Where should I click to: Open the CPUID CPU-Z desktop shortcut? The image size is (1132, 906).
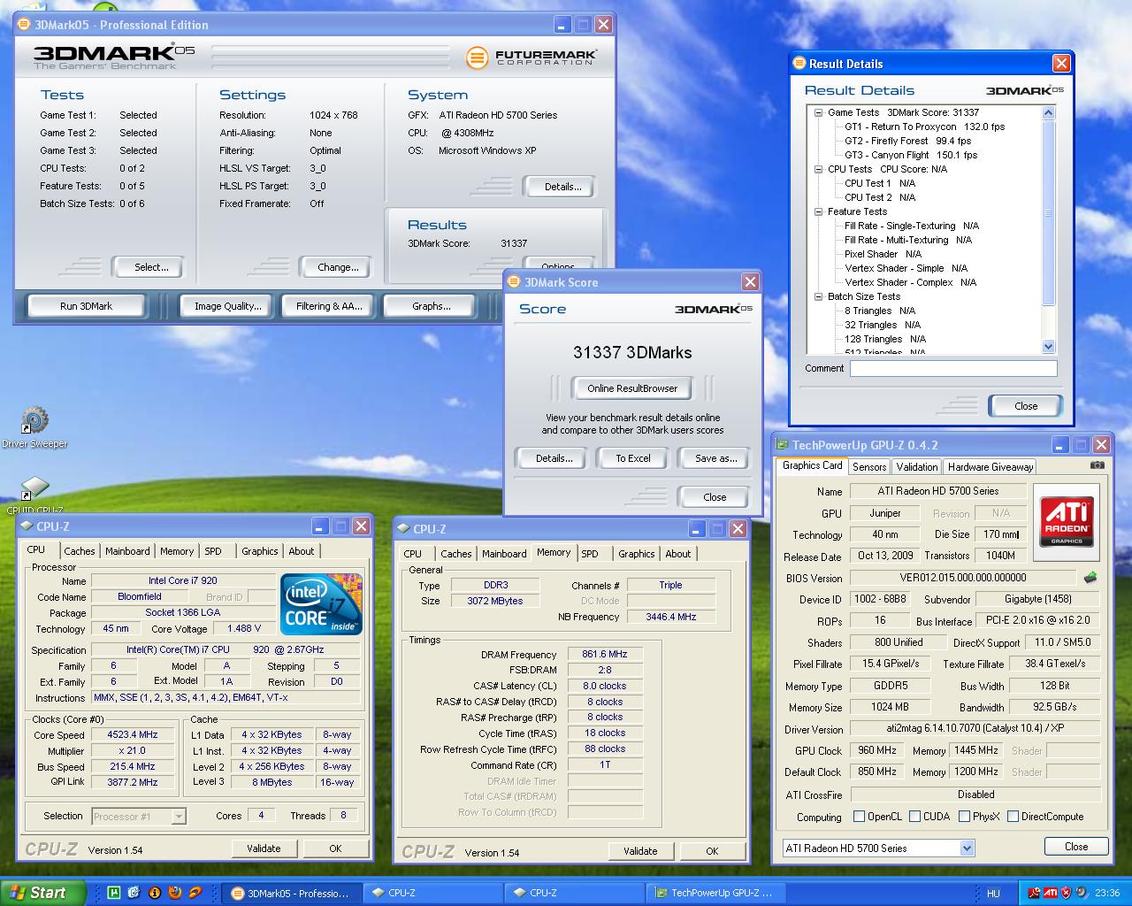coord(34,495)
